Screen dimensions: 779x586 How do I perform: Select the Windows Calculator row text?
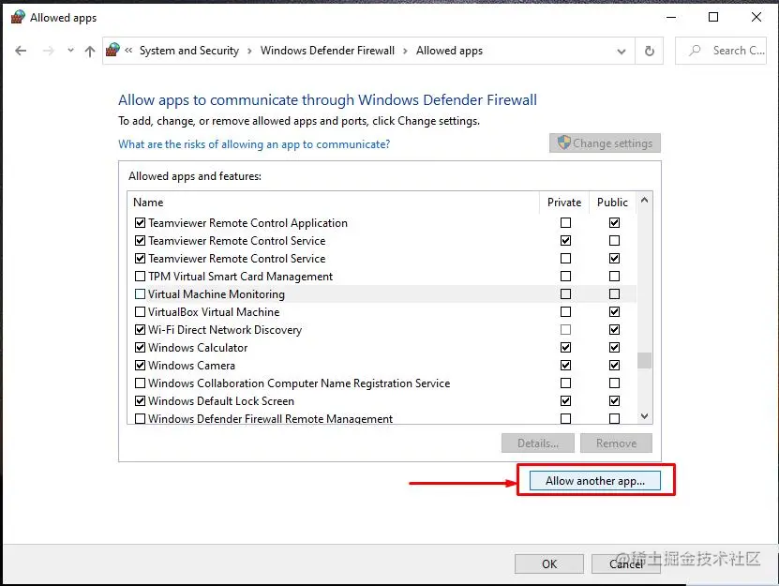pyautogui.click(x=198, y=348)
